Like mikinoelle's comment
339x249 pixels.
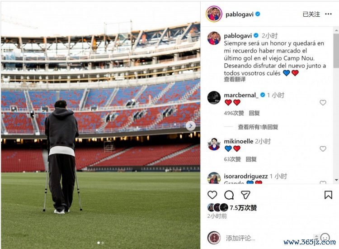pos(323,149)
